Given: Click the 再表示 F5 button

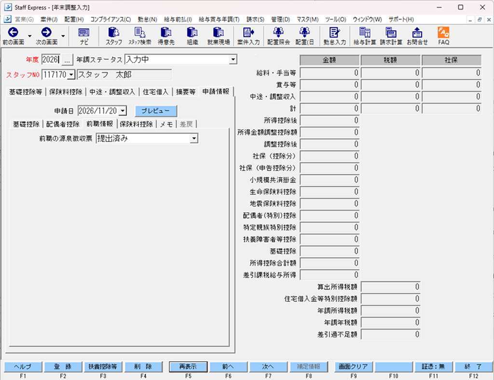Looking at the screenshot, I should pos(188,367).
